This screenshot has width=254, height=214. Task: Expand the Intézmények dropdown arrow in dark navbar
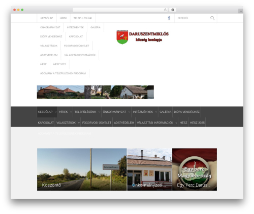(x=156, y=112)
